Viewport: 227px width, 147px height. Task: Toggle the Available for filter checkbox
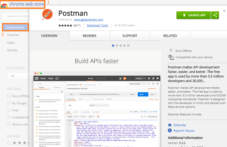(9, 117)
